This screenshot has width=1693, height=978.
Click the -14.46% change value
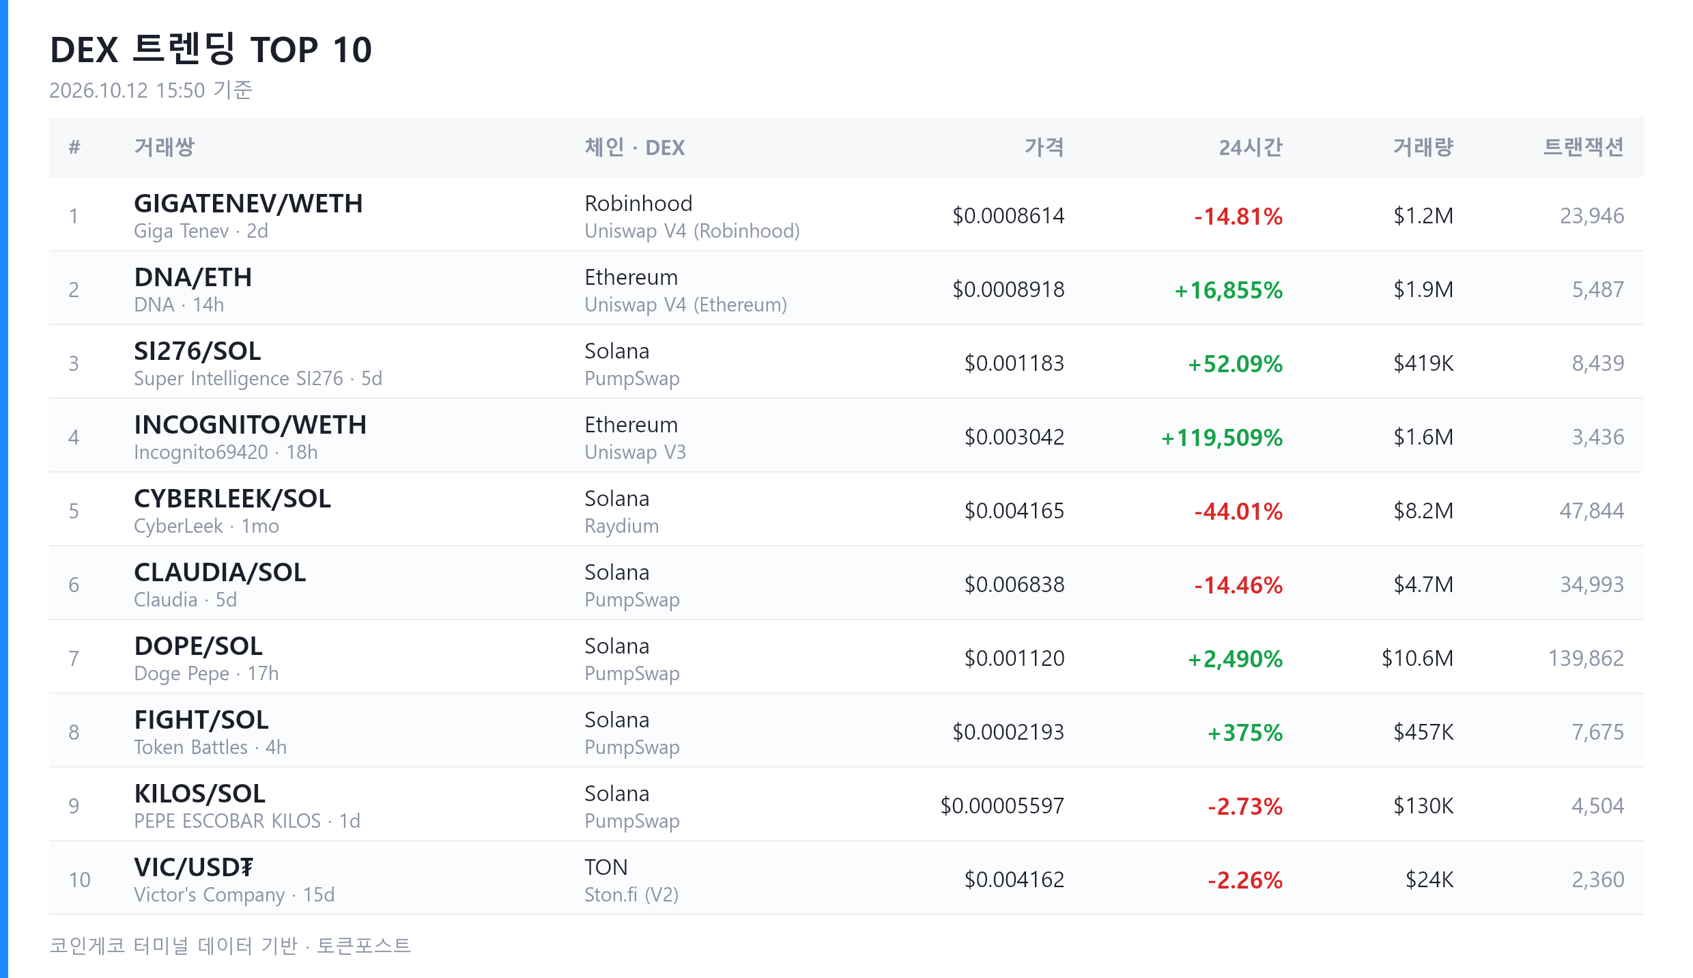point(1238,585)
